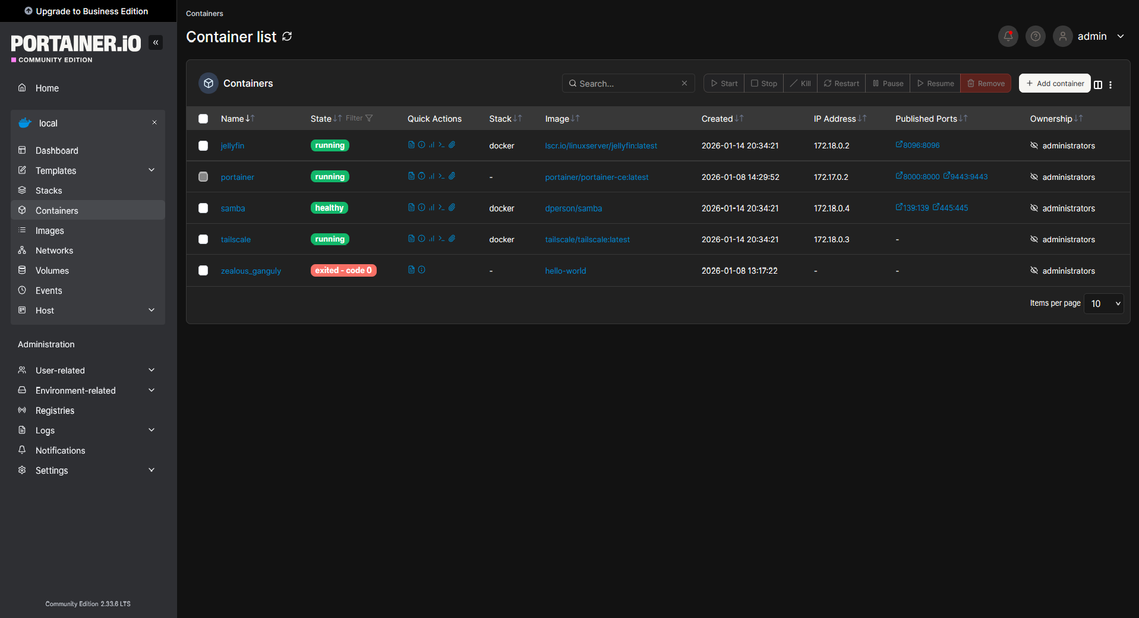This screenshot has width=1139, height=618.
Task: Open exec console for tailscale container
Action: pyautogui.click(x=441, y=239)
